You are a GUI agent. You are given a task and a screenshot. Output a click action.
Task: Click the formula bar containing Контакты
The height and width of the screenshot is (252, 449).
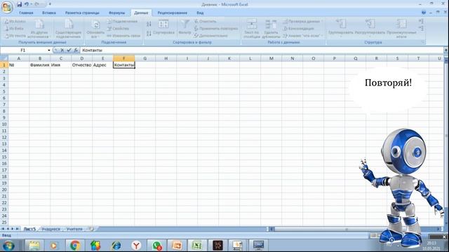262,50
